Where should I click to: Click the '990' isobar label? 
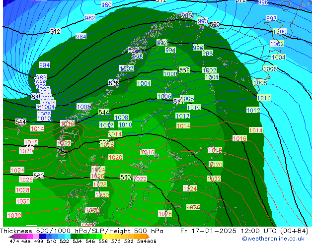[x=203, y=21]
